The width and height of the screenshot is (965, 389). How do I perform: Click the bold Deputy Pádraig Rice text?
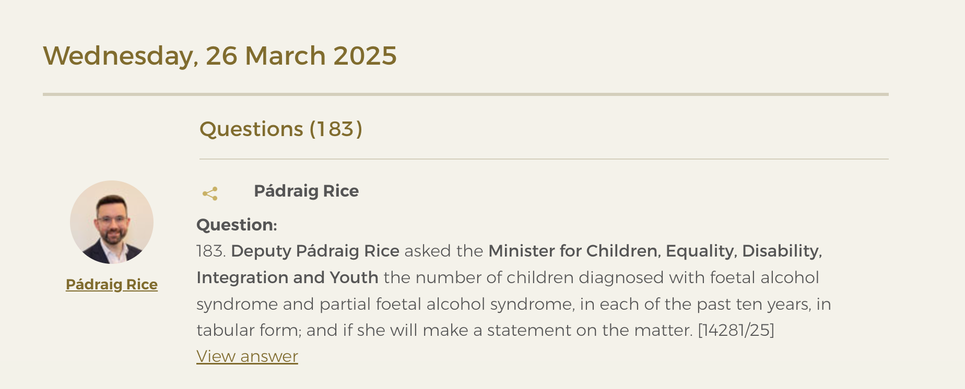(x=315, y=251)
